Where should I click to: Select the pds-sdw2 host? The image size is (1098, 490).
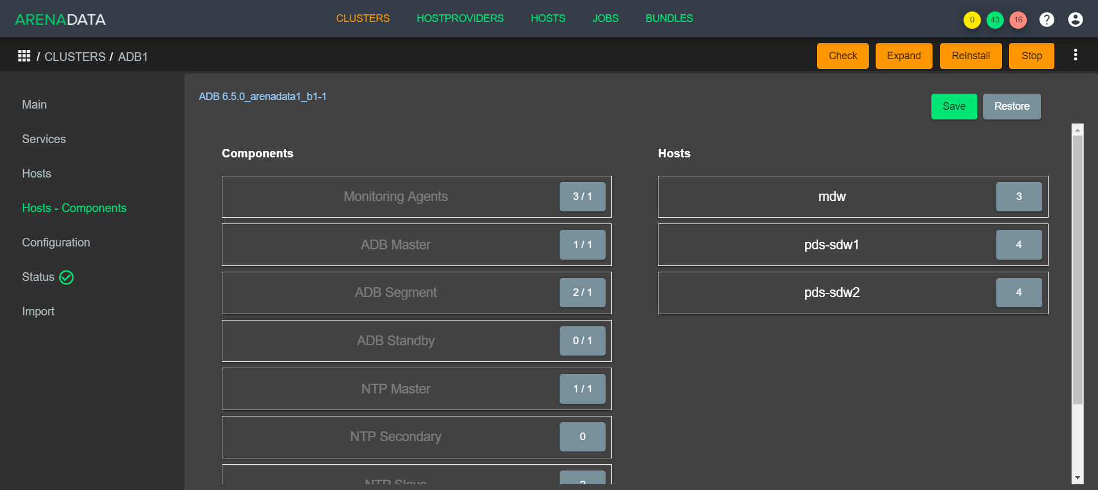pyautogui.click(x=831, y=292)
